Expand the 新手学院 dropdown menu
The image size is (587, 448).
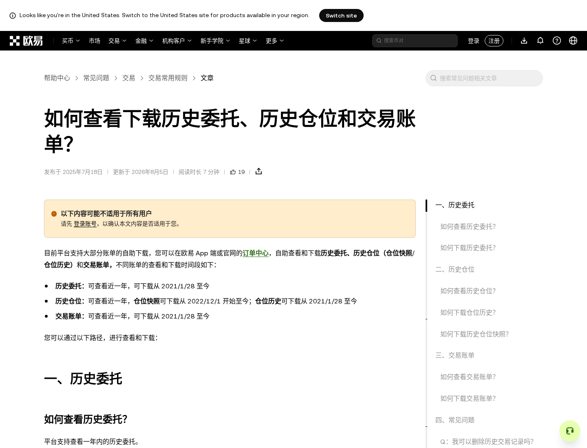pyautogui.click(x=215, y=41)
